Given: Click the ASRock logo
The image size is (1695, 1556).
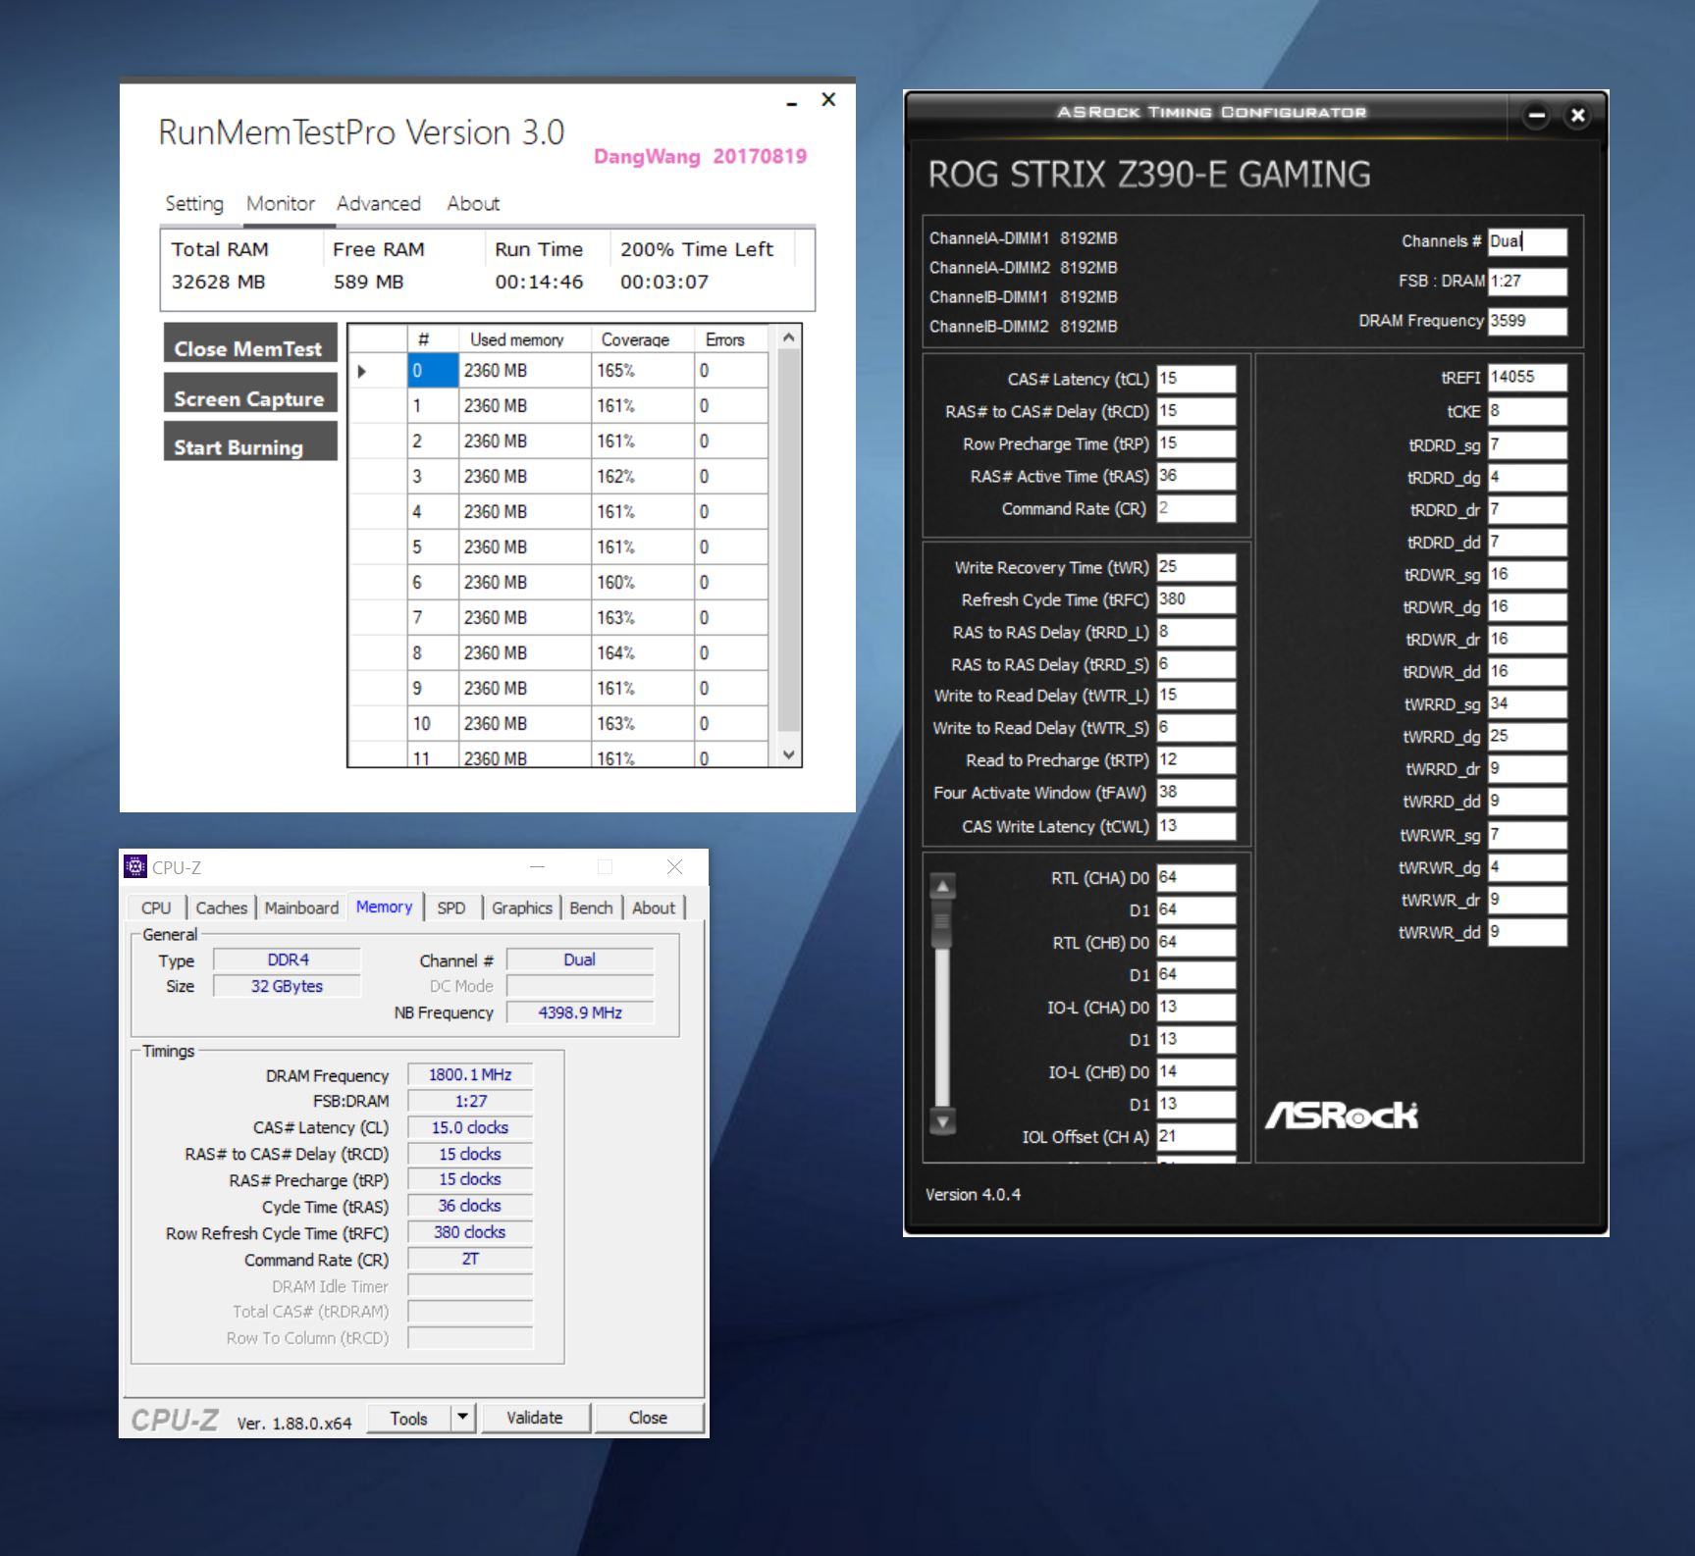Looking at the screenshot, I should tap(1342, 1115).
